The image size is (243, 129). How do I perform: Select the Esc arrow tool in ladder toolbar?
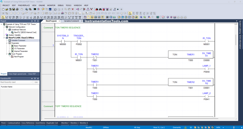pyautogui.click(x=3, y=17)
